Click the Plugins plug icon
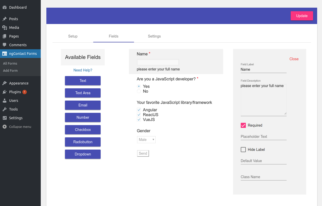Screen dimensions: 322x206 [5, 92]
